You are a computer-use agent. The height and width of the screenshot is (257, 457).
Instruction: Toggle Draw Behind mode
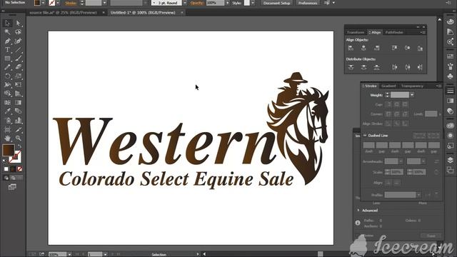(13, 178)
